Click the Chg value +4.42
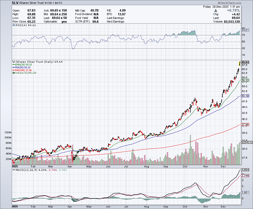The width and height of the screenshot is (253, 209). pos(236,14)
